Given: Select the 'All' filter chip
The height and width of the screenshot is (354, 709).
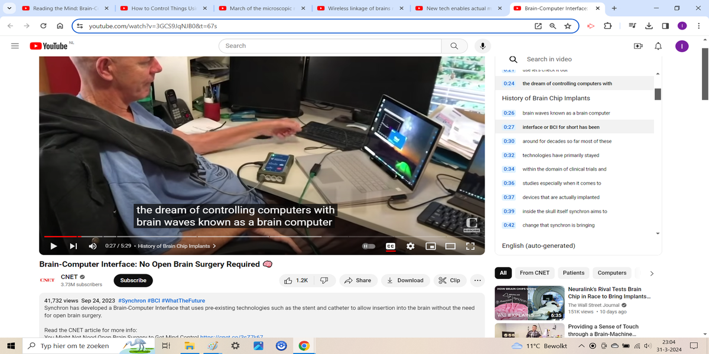Looking at the screenshot, I should coord(503,273).
